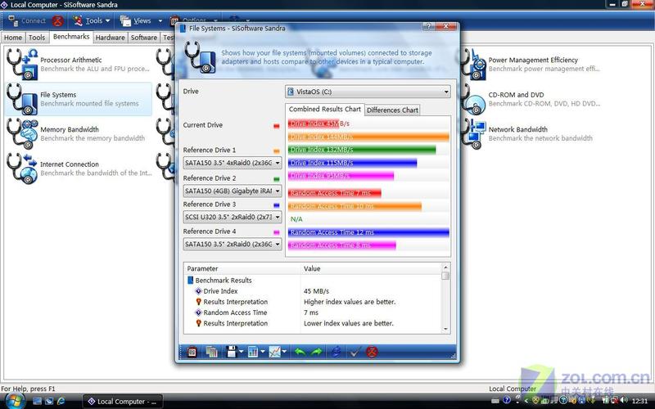Open the Power Management Efficiency icon
Viewport: 655px width, 409px height.
(x=473, y=65)
